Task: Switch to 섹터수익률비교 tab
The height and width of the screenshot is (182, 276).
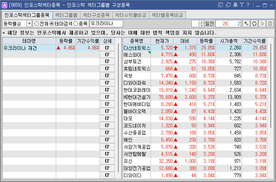Action: (x=131, y=15)
